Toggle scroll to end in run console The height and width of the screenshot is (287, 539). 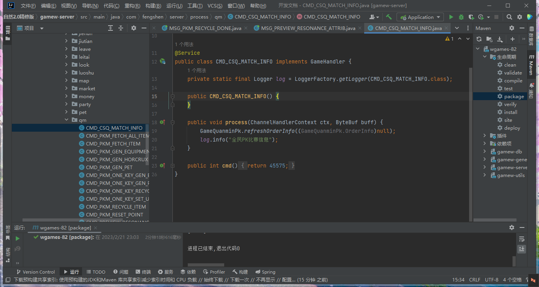click(522, 249)
